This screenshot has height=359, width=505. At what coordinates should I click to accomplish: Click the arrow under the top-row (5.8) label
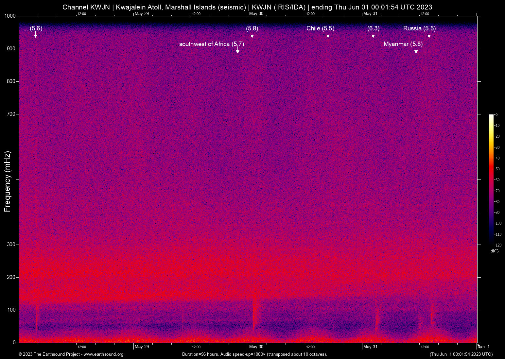click(x=252, y=35)
